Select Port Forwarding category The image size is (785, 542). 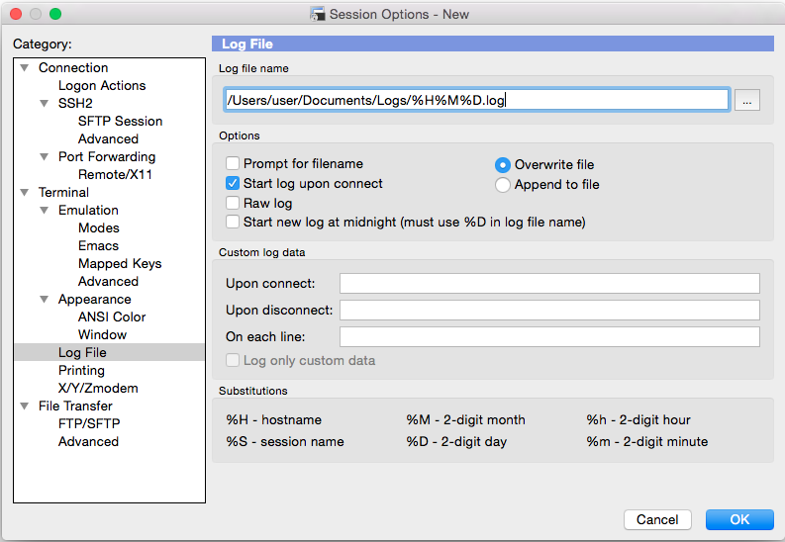point(107,157)
